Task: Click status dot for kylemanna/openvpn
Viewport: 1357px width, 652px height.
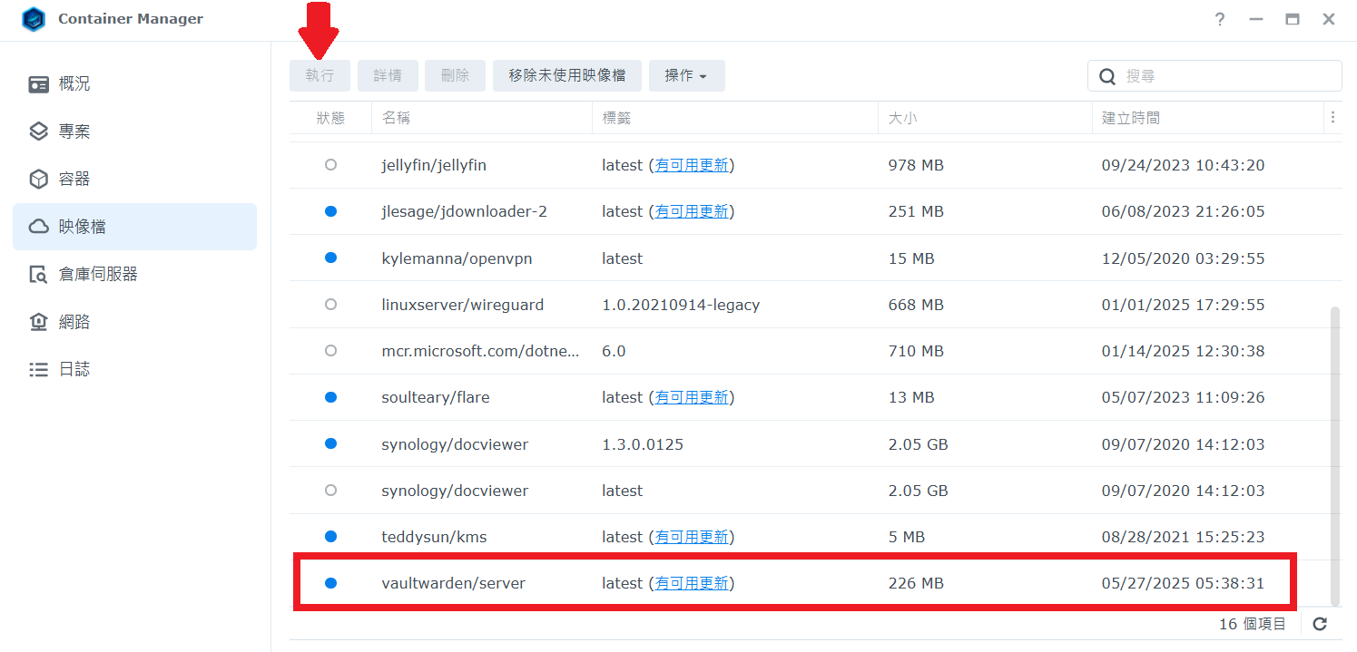Action: (x=330, y=258)
